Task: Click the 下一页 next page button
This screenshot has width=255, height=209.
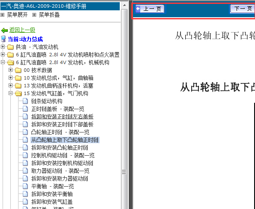Action: [x=243, y=9]
